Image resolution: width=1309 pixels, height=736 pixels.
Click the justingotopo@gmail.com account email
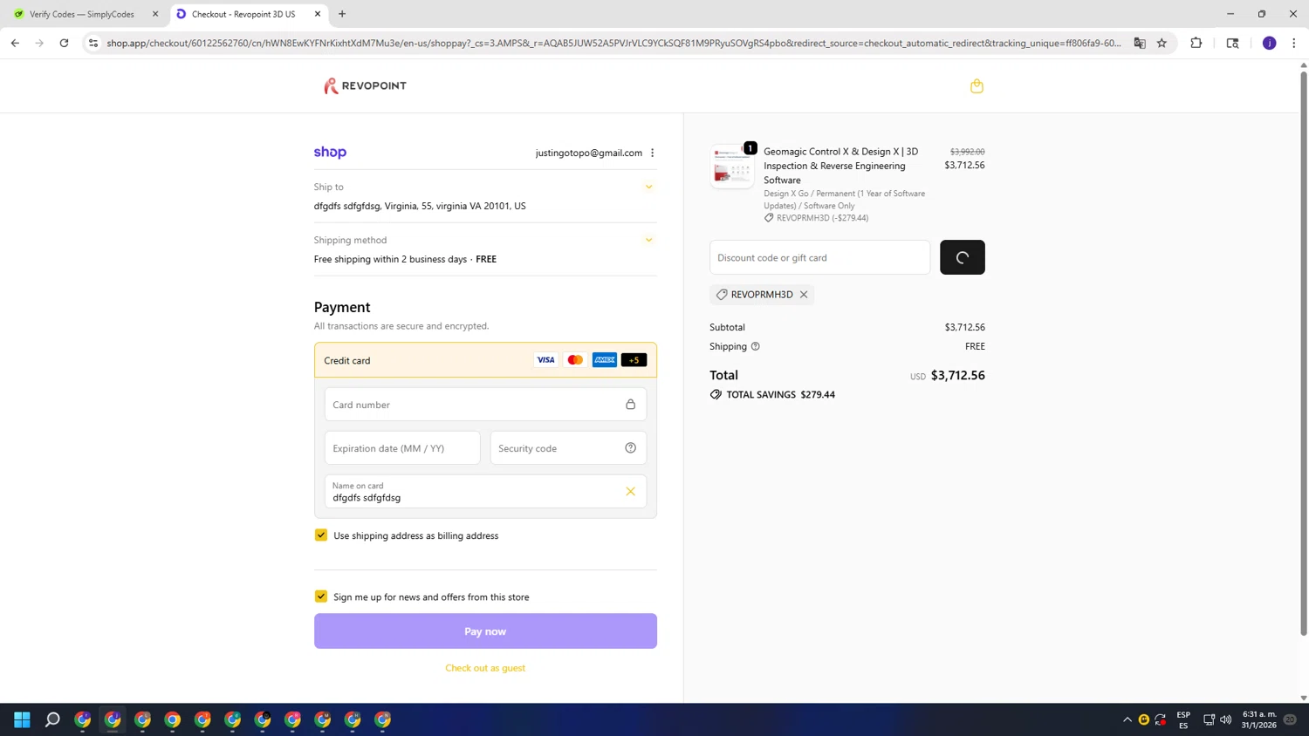point(589,153)
